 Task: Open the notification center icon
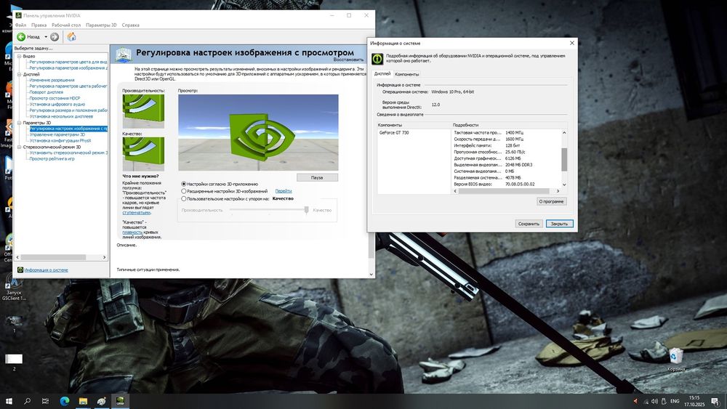click(715, 401)
